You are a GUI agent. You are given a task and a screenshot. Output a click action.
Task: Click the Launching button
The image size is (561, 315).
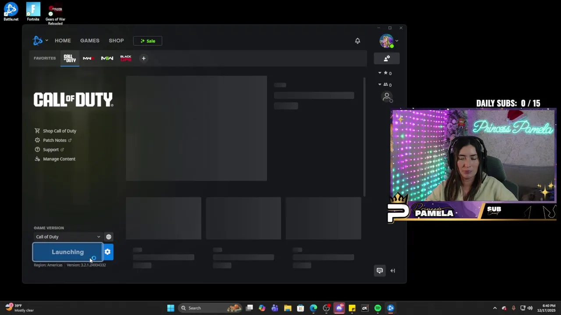(x=68, y=252)
